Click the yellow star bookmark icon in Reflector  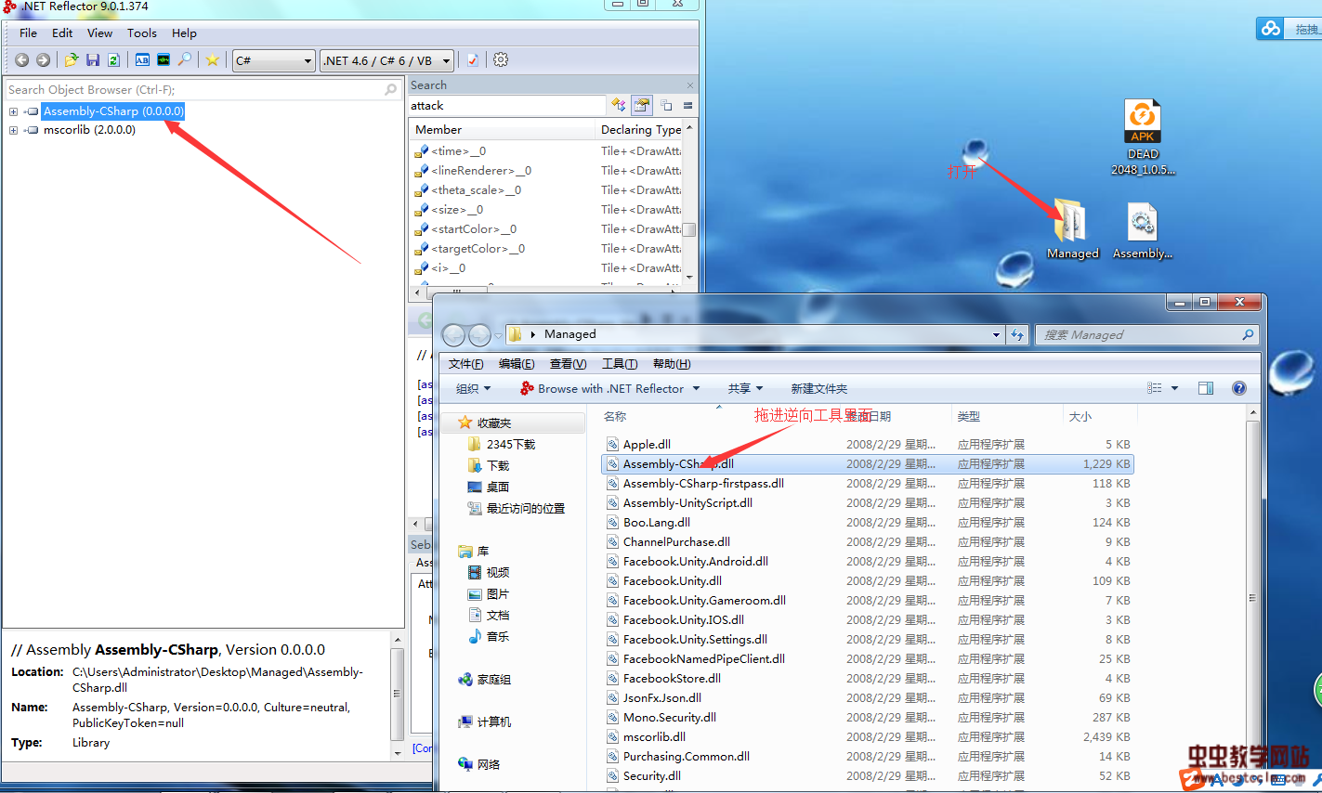213,60
